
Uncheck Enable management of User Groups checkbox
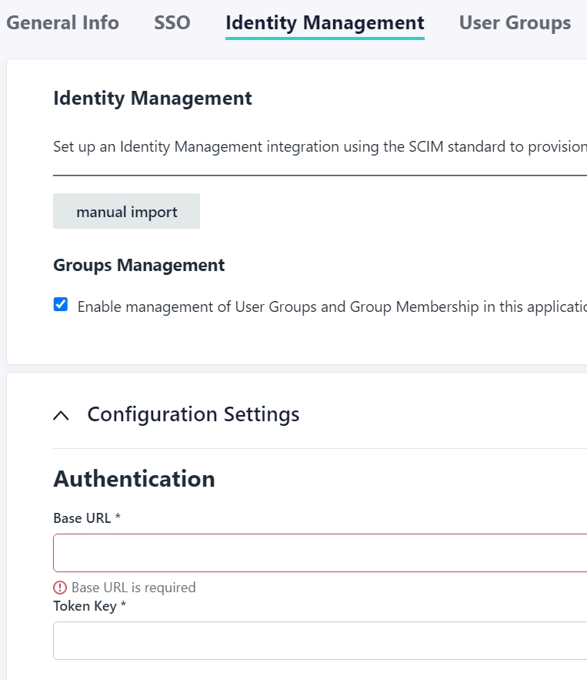[61, 304]
